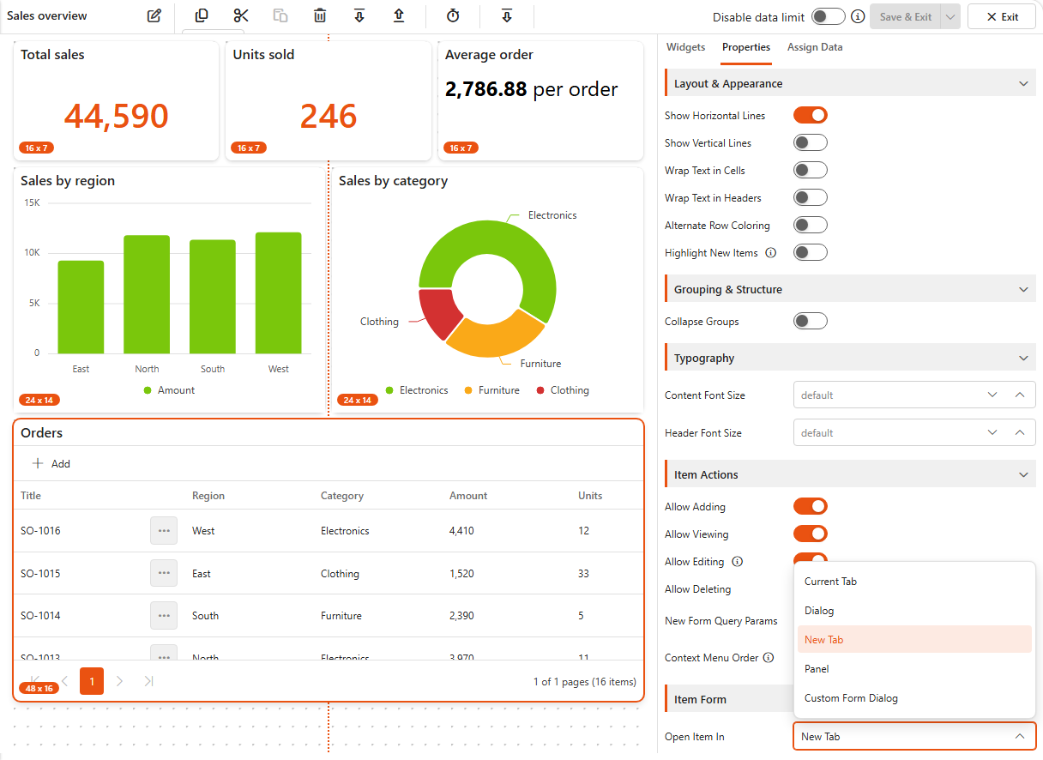
Task: Open the Assign Data tab
Action: click(x=815, y=47)
